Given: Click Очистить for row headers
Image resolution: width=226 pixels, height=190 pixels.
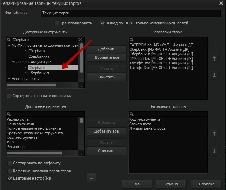Looking at the screenshot, I should (x=107, y=77).
